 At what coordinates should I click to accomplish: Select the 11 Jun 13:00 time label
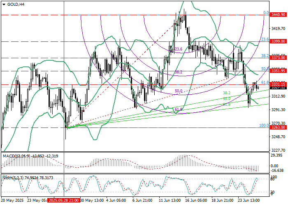point(170,200)
